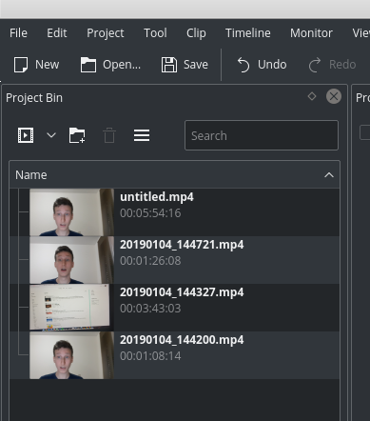Image resolution: width=370 pixels, height=421 pixels.
Task: Close the Project Bin panel
Action: (x=334, y=96)
